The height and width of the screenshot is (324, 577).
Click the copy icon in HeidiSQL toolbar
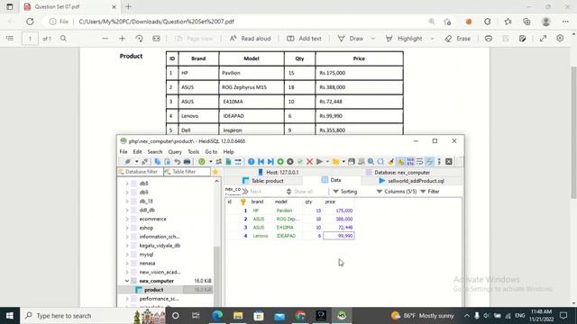click(x=158, y=162)
